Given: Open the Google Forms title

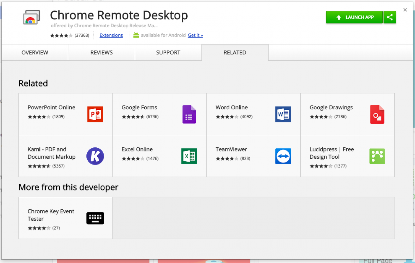Looking at the screenshot, I should [139, 107].
